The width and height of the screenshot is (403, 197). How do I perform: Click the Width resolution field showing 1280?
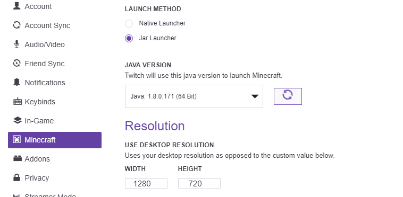[x=146, y=183]
